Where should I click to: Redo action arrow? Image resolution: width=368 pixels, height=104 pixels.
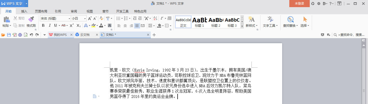[37, 35]
